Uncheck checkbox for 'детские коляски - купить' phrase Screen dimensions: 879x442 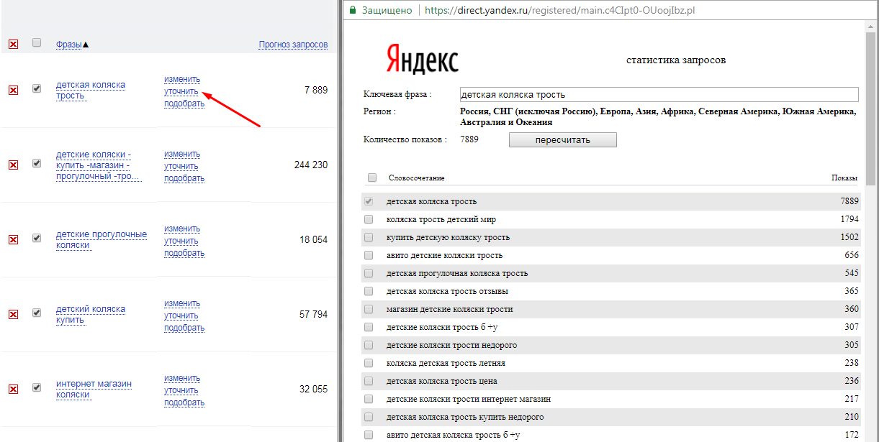point(37,163)
